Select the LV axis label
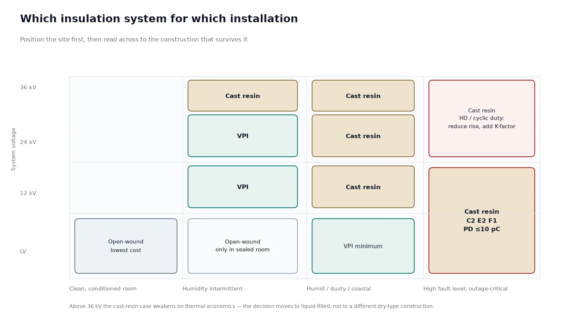 click(x=23, y=251)
